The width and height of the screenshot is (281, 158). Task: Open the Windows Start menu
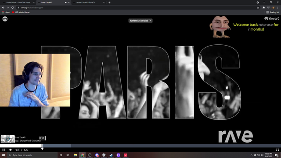(4, 155)
